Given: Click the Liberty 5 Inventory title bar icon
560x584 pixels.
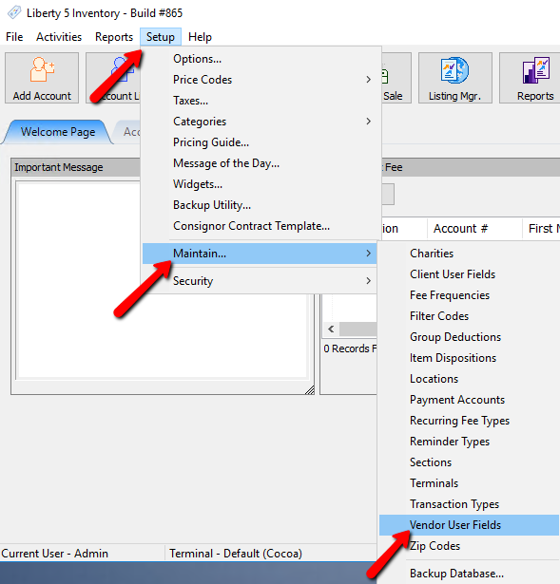Looking at the screenshot, I should point(14,12).
